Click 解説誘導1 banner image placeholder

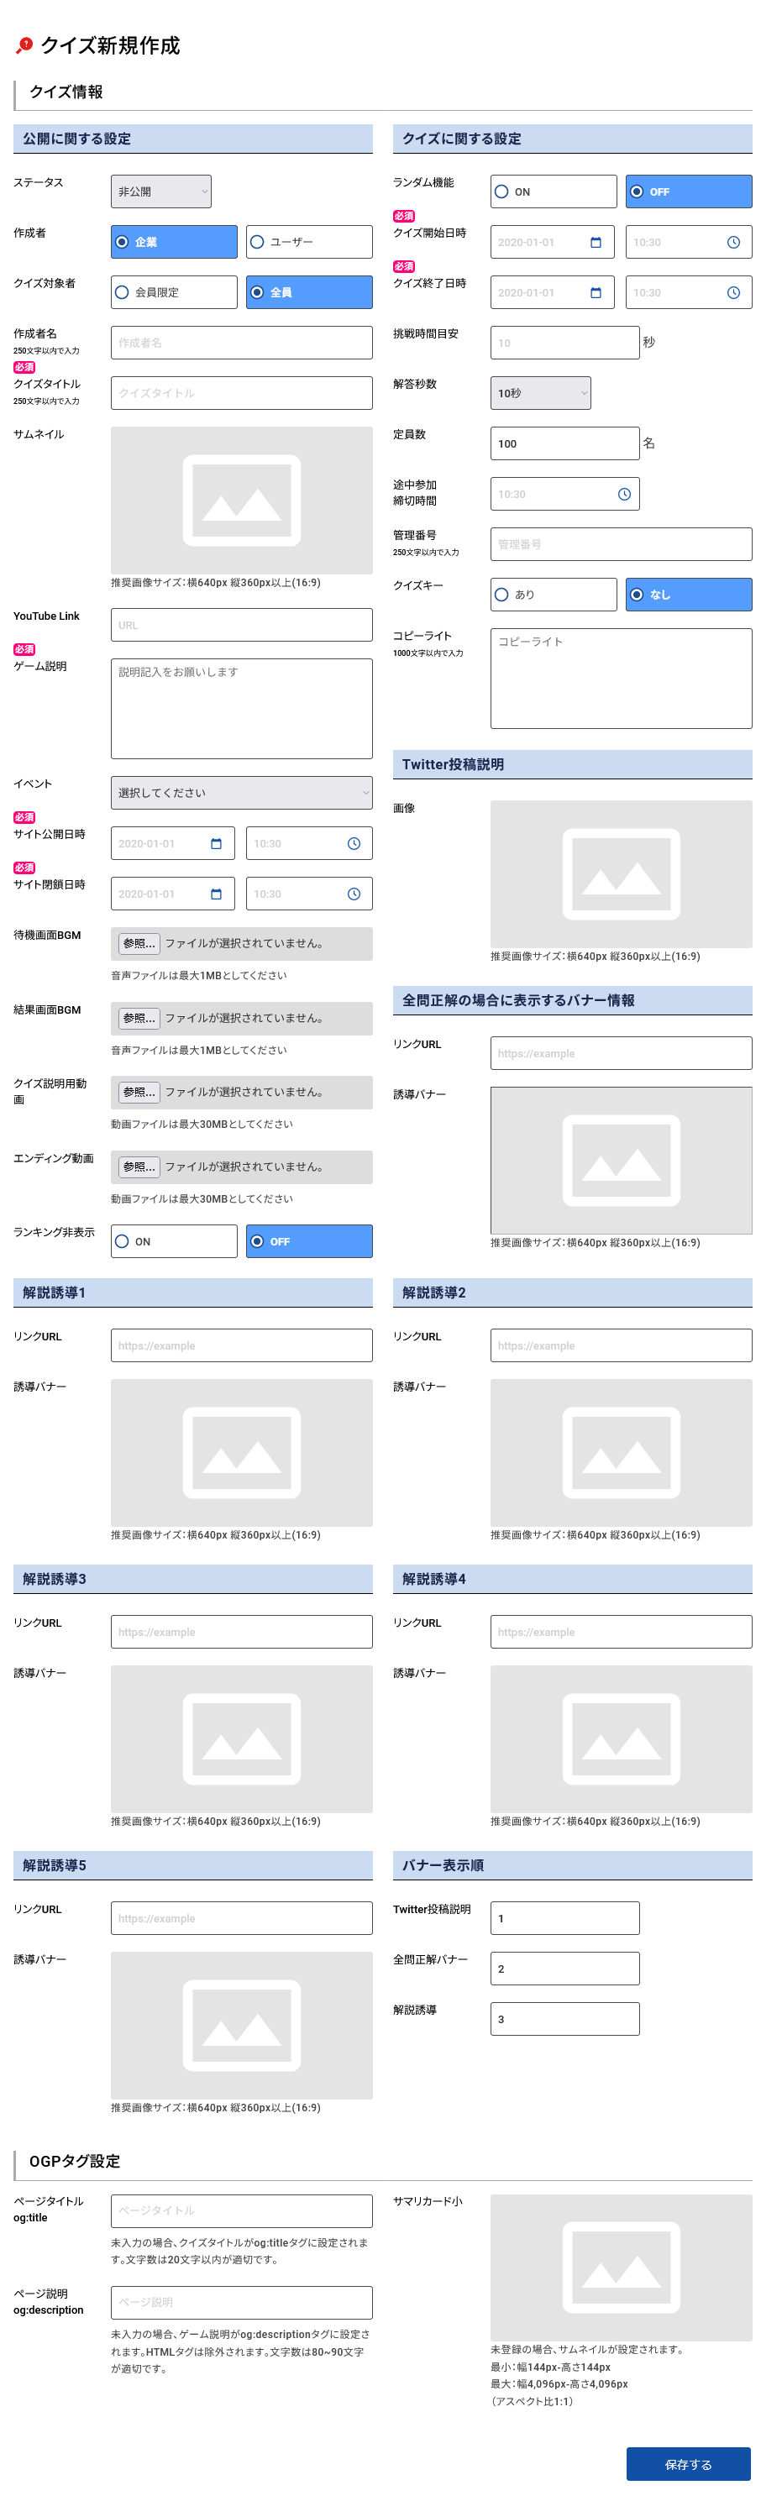[x=241, y=1452]
